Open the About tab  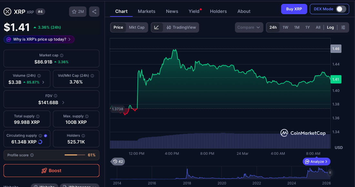click(244, 11)
